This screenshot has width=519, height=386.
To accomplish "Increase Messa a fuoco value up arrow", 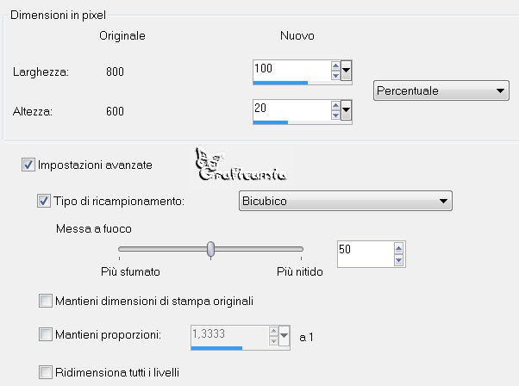I will 398,248.
